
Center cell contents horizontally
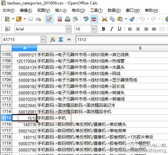click(x=138, y=29)
